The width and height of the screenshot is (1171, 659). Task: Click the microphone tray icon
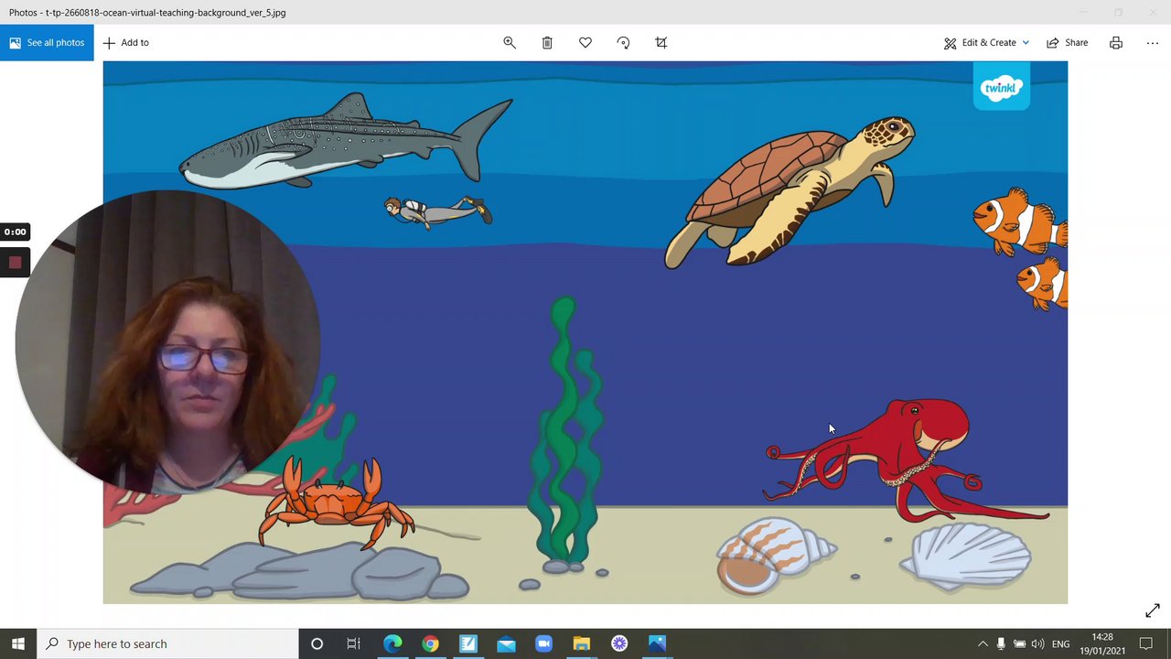point(1001,643)
